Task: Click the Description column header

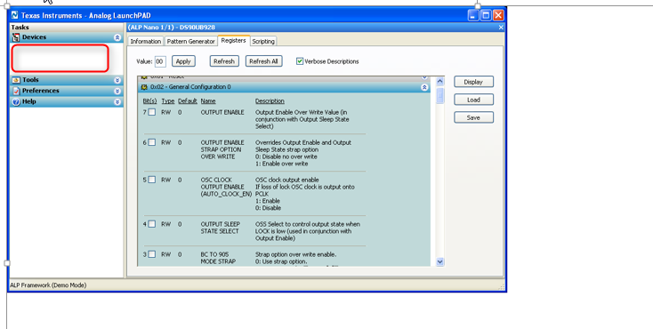Action: 270,101
